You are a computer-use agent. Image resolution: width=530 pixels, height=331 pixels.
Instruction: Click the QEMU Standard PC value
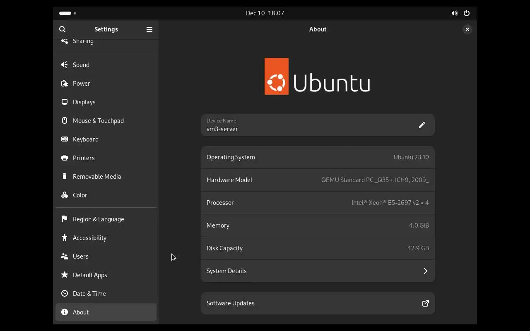pos(375,180)
